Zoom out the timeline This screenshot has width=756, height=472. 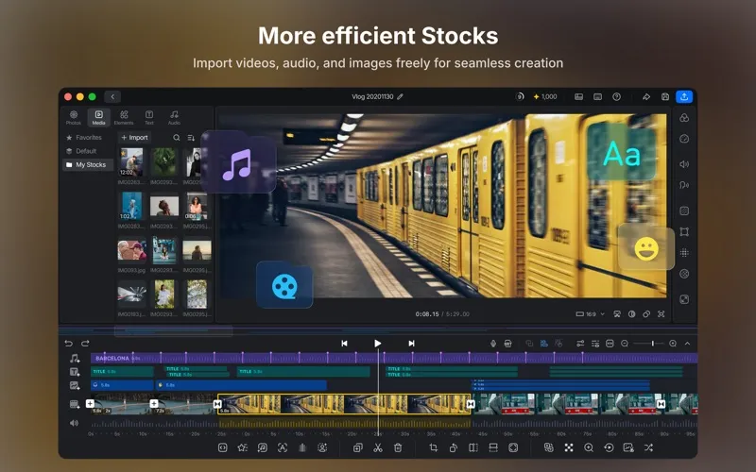(625, 344)
